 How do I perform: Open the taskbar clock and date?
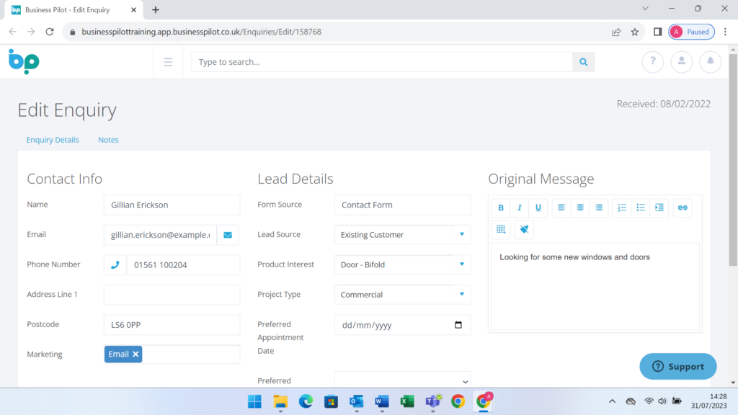709,401
